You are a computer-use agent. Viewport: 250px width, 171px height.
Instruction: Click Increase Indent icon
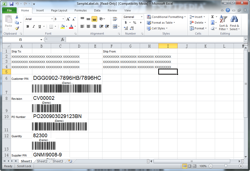click(107, 27)
